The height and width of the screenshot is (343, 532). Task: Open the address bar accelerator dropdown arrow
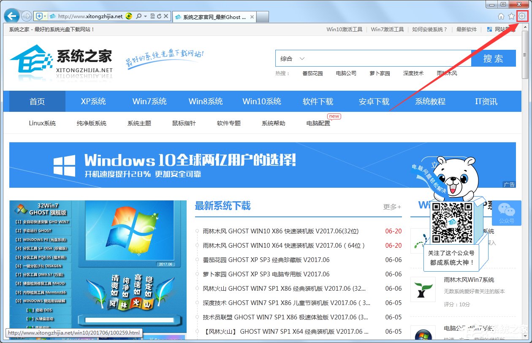tap(45, 16)
